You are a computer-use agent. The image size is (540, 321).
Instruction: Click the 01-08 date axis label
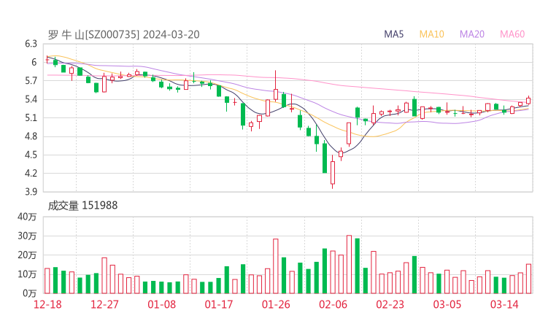(x=161, y=304)
